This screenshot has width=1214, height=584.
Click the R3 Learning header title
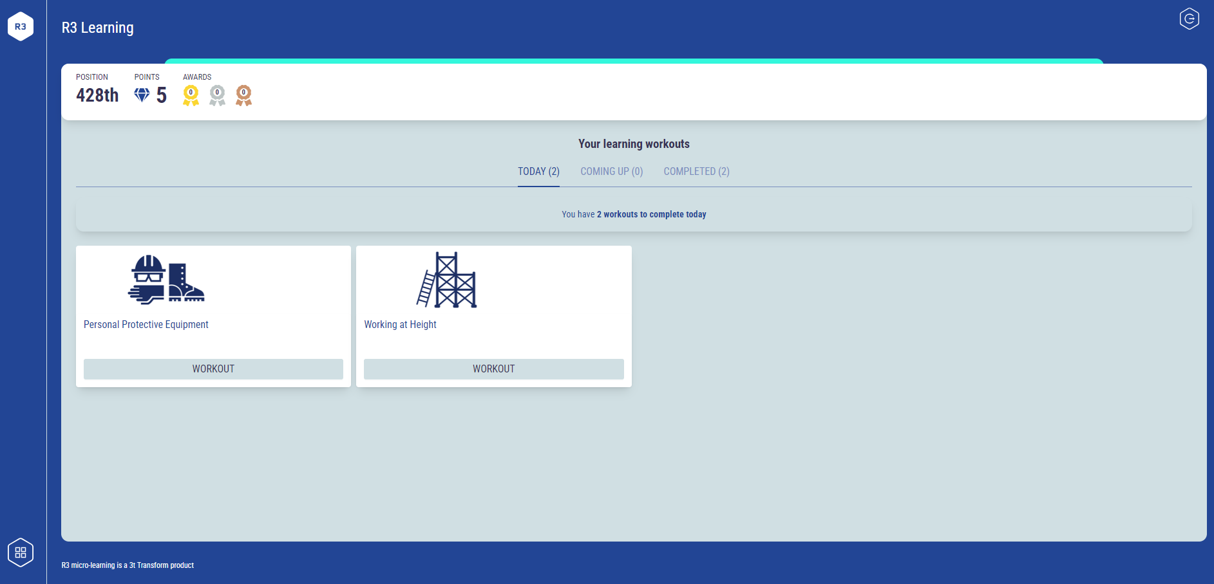click(98, 28)
